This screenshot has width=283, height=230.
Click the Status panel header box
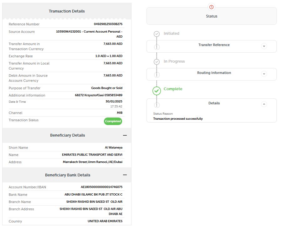[x=212, y=16]
